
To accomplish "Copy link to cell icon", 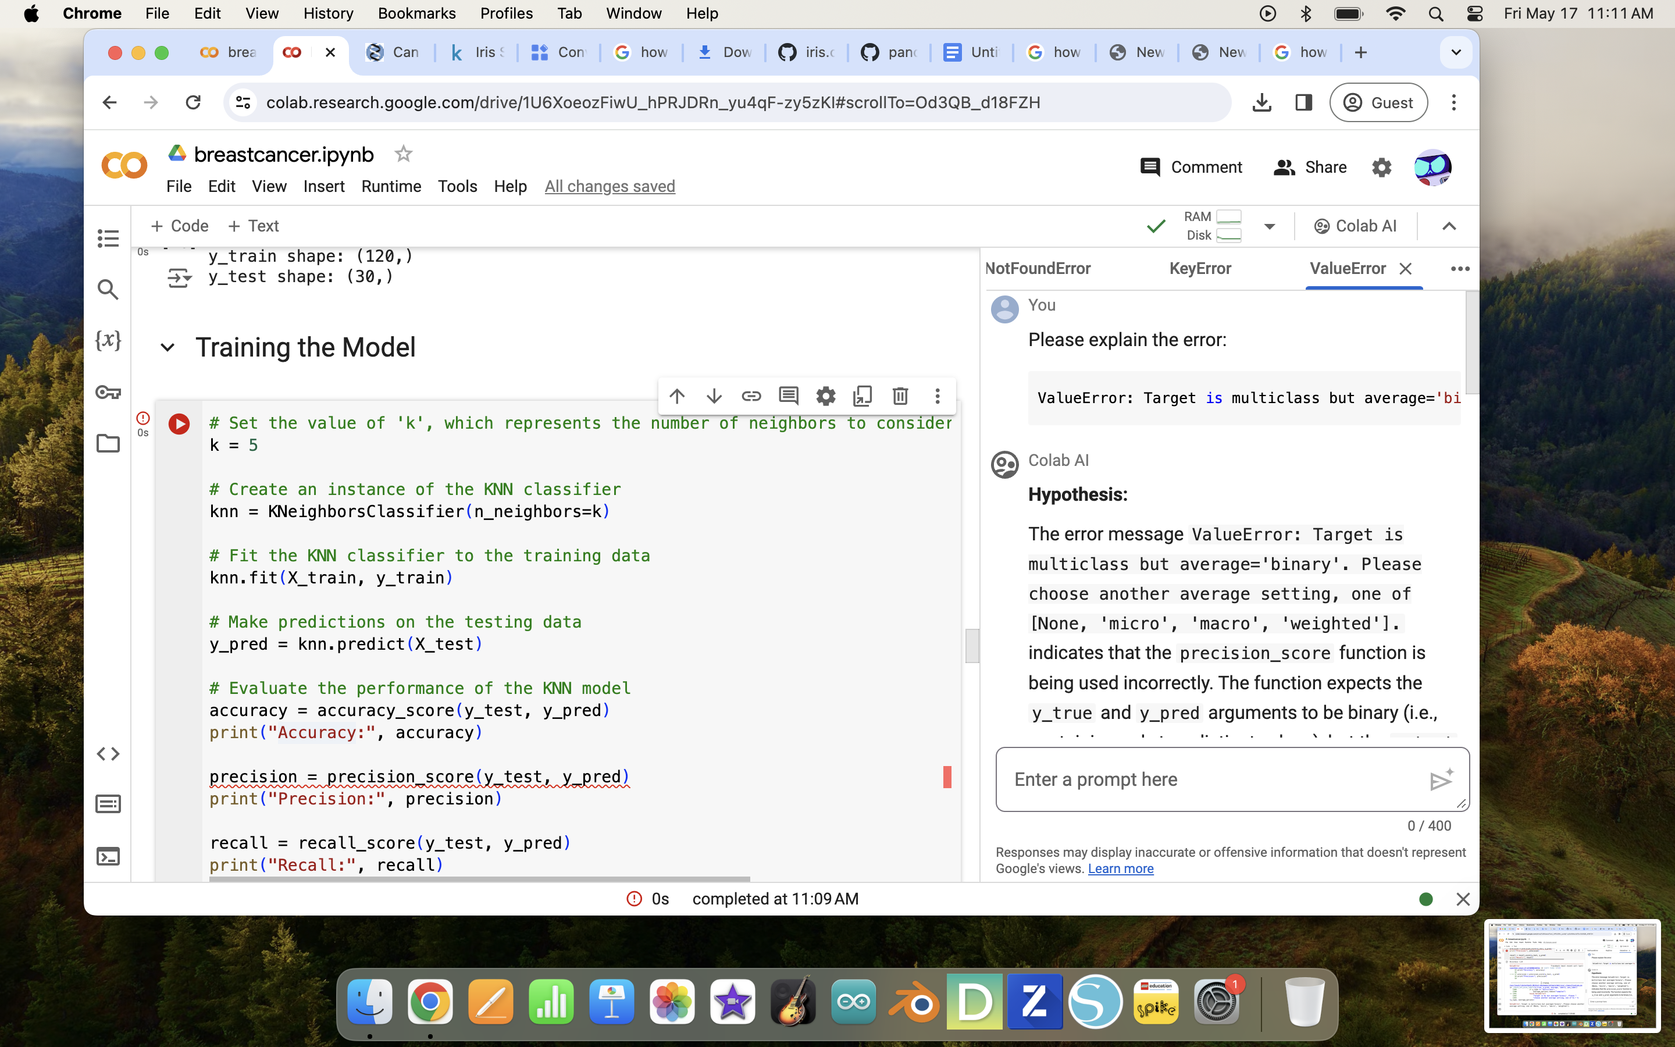I will [751, 396].
